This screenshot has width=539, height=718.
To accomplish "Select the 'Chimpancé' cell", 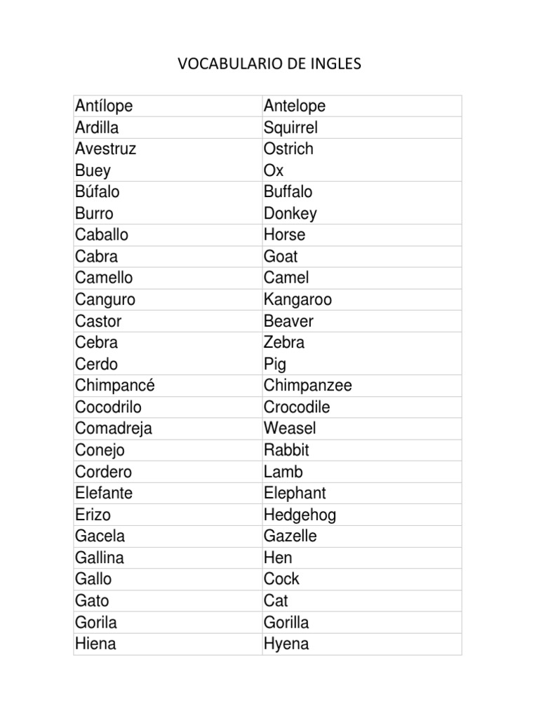I will click(114, 386).
